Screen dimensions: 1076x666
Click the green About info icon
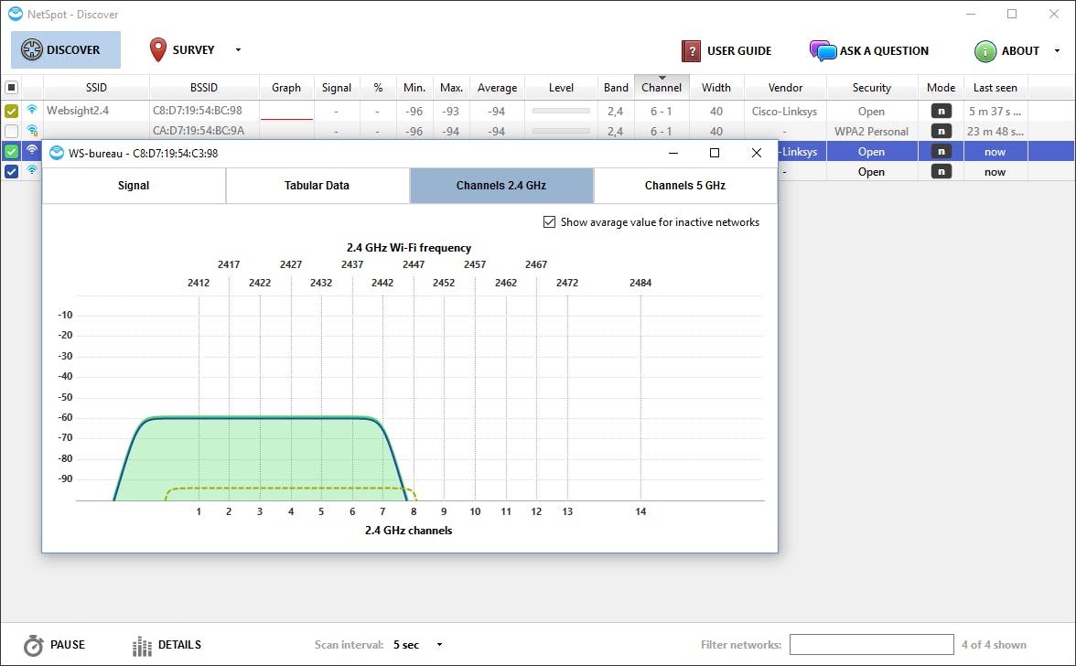985,51
